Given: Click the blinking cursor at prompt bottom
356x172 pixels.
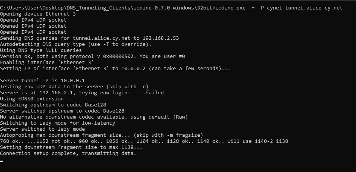Looking at the screenshot, I should tap(2, 161).
